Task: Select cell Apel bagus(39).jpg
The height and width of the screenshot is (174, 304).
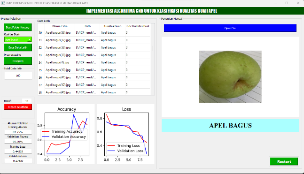Action: point(60,55)
